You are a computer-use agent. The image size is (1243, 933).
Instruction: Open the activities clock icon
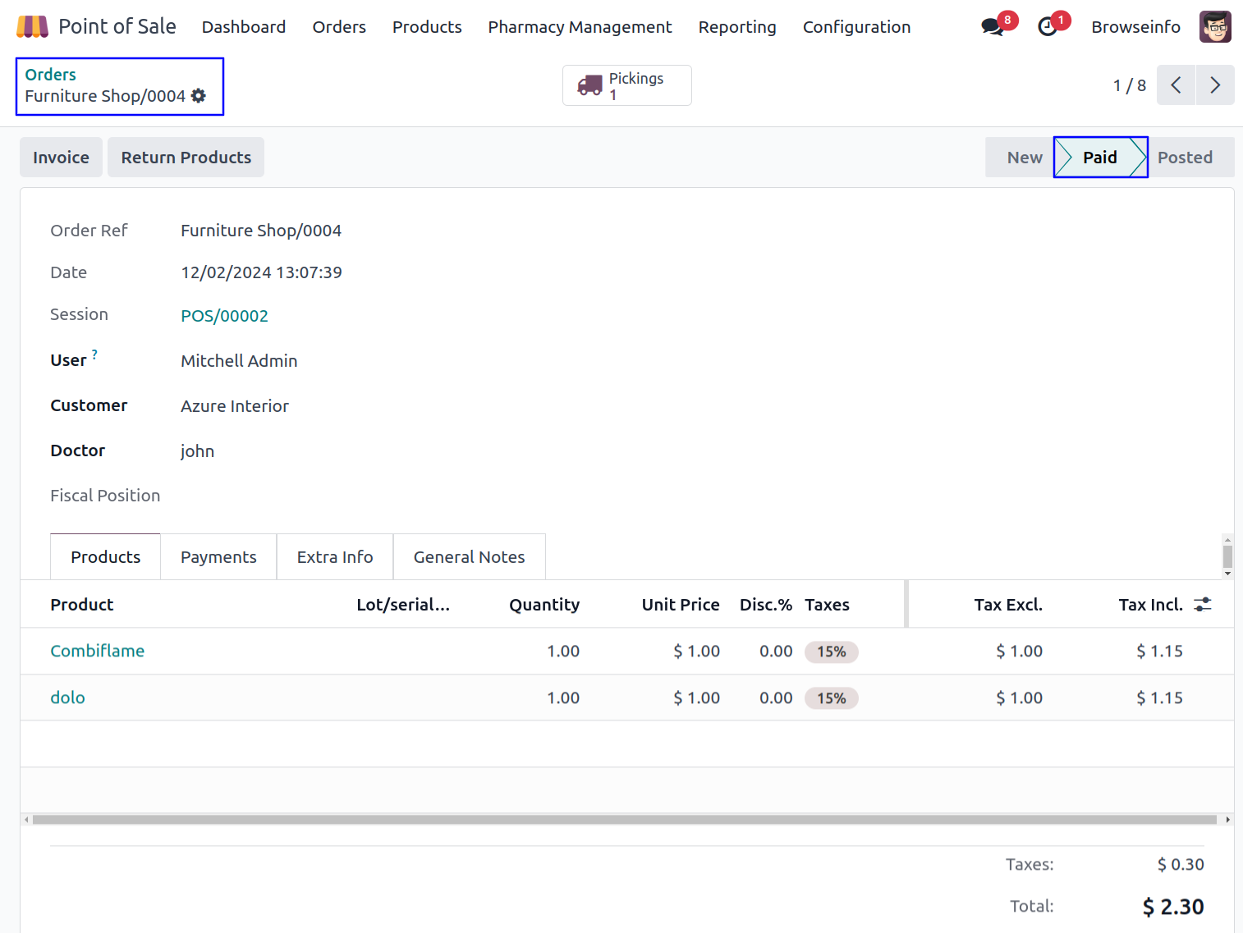coord(1048,27)
